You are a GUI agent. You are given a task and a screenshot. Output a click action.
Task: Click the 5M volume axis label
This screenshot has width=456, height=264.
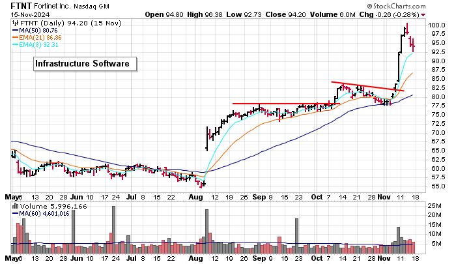tap(436, 244)
